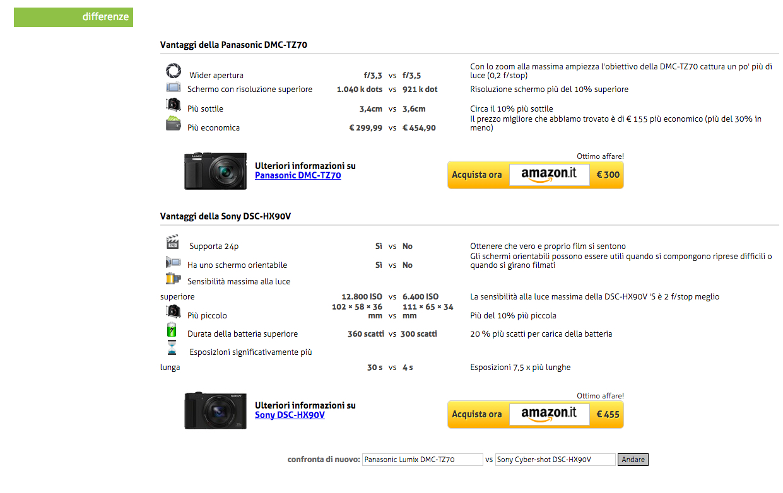783x493 pixels.
Task: Select the green differenze tab
Action: click(73, 17)
